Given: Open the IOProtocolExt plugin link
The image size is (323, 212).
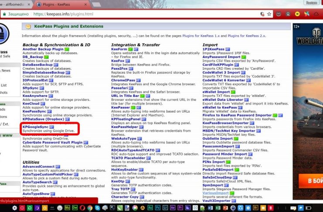Looking at the screenshot, I should click(x=35, y=80).
